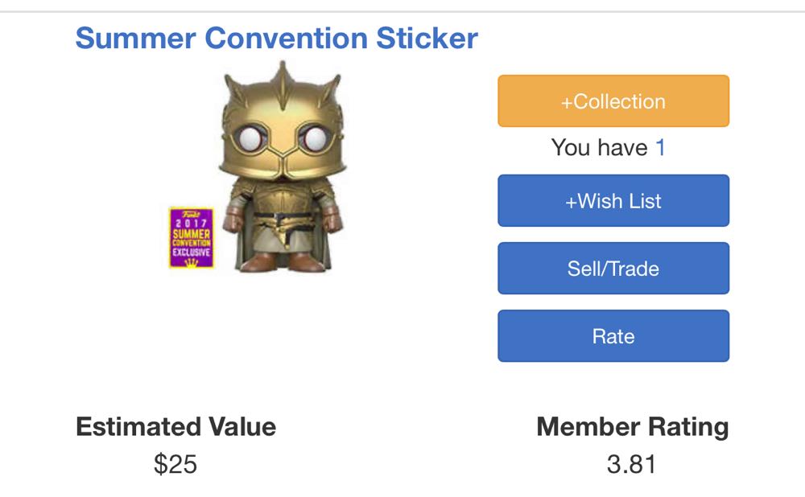Click the 2017 Summer Convention Exclusive sticker badge

coord(191,238)
